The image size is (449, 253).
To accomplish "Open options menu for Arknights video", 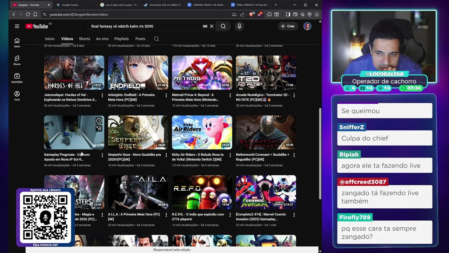I will pyautogui.click(x=166, y=95).
